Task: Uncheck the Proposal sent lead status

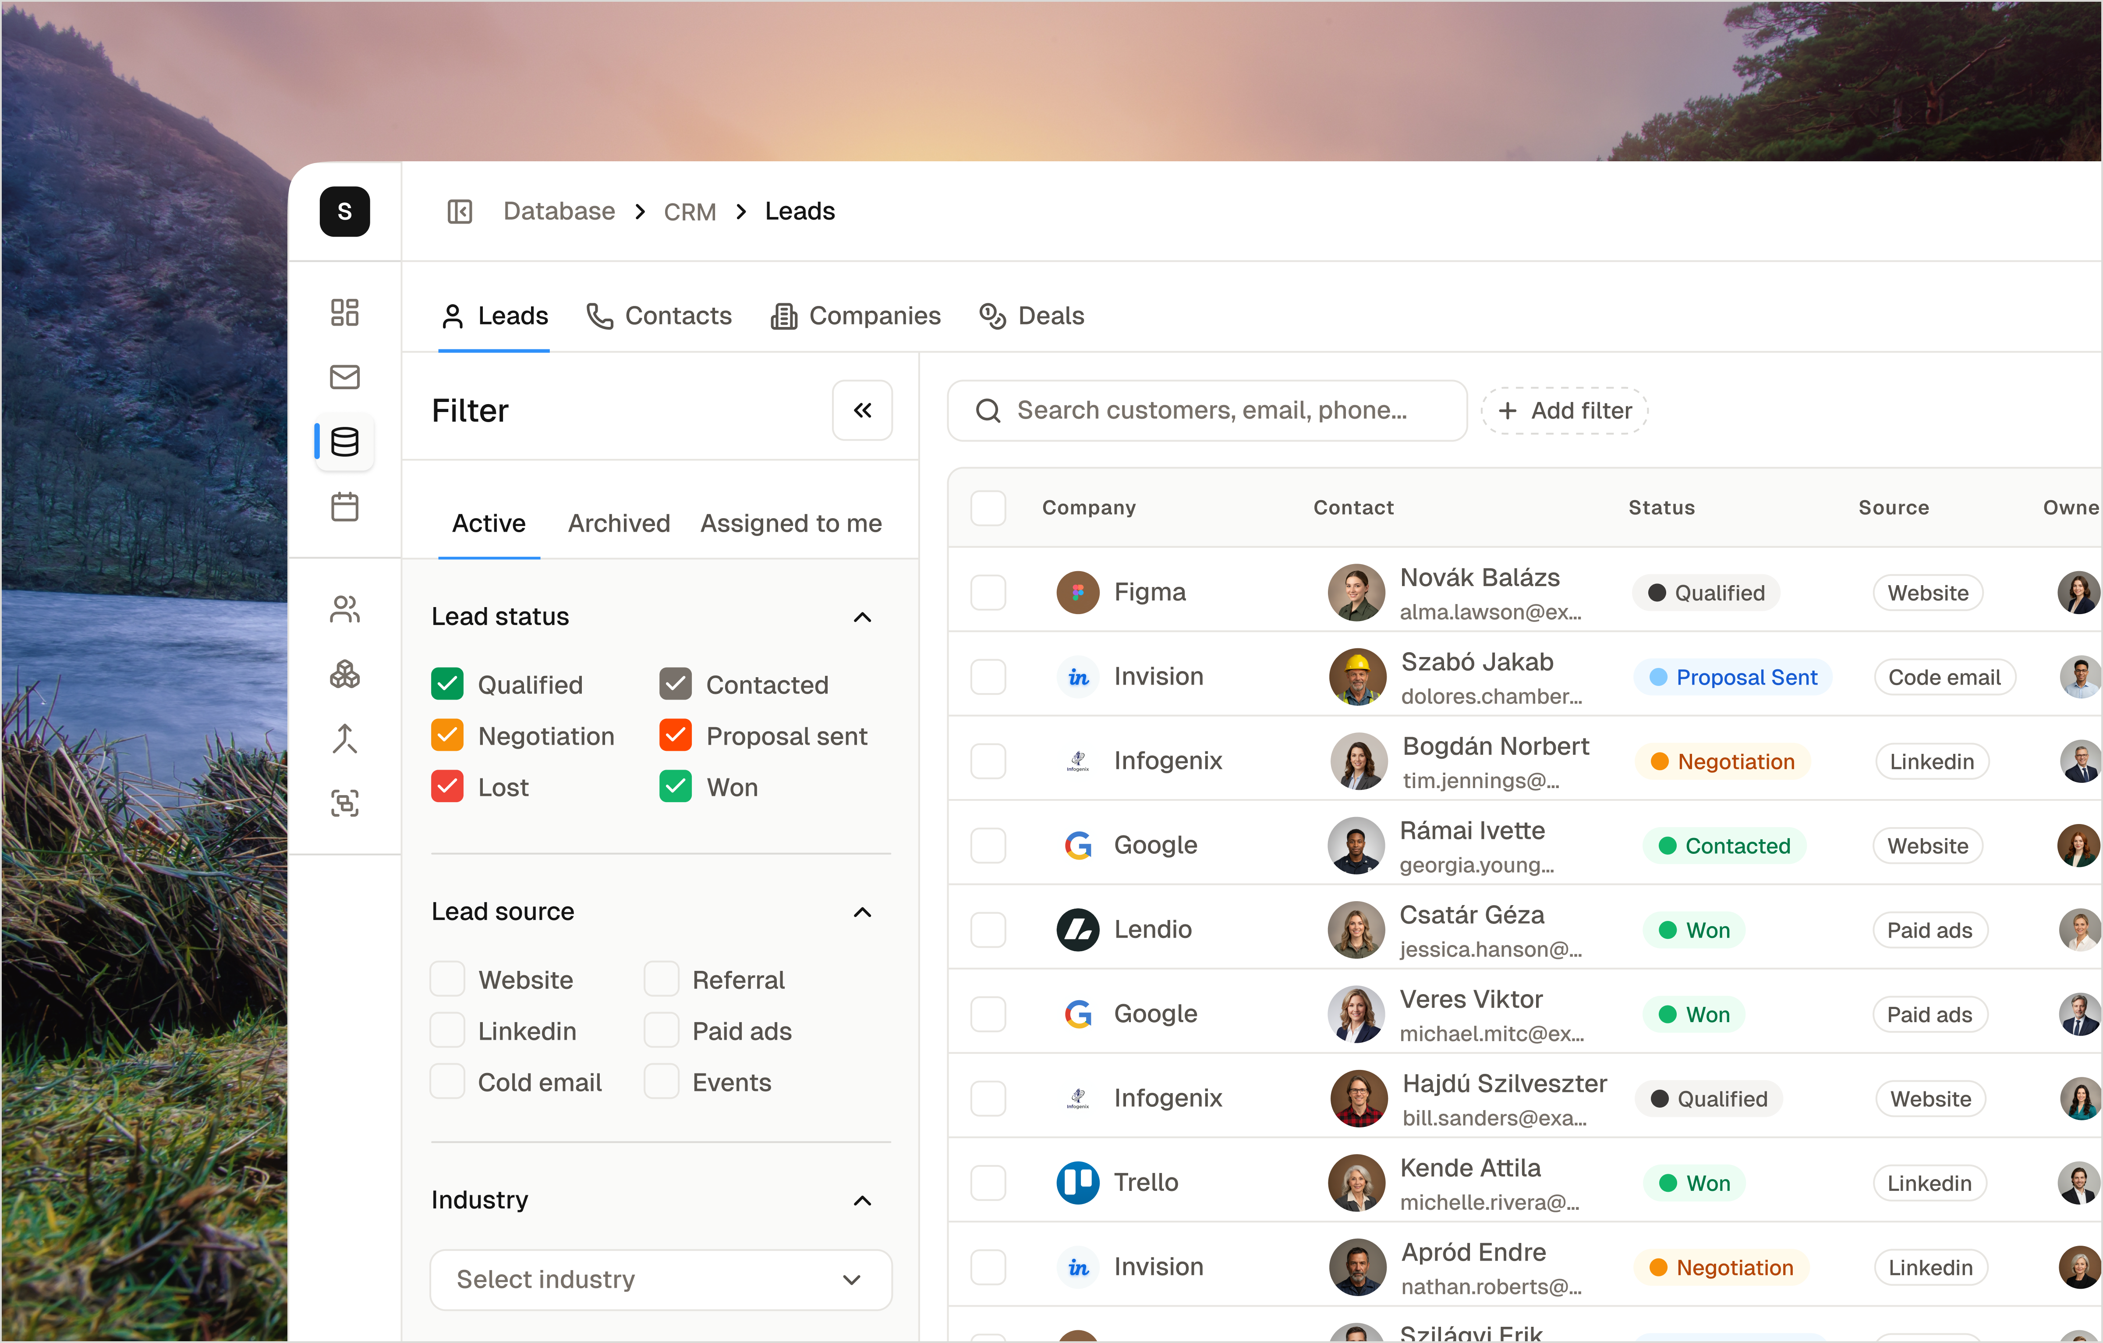Action: (x=675, y=736)
